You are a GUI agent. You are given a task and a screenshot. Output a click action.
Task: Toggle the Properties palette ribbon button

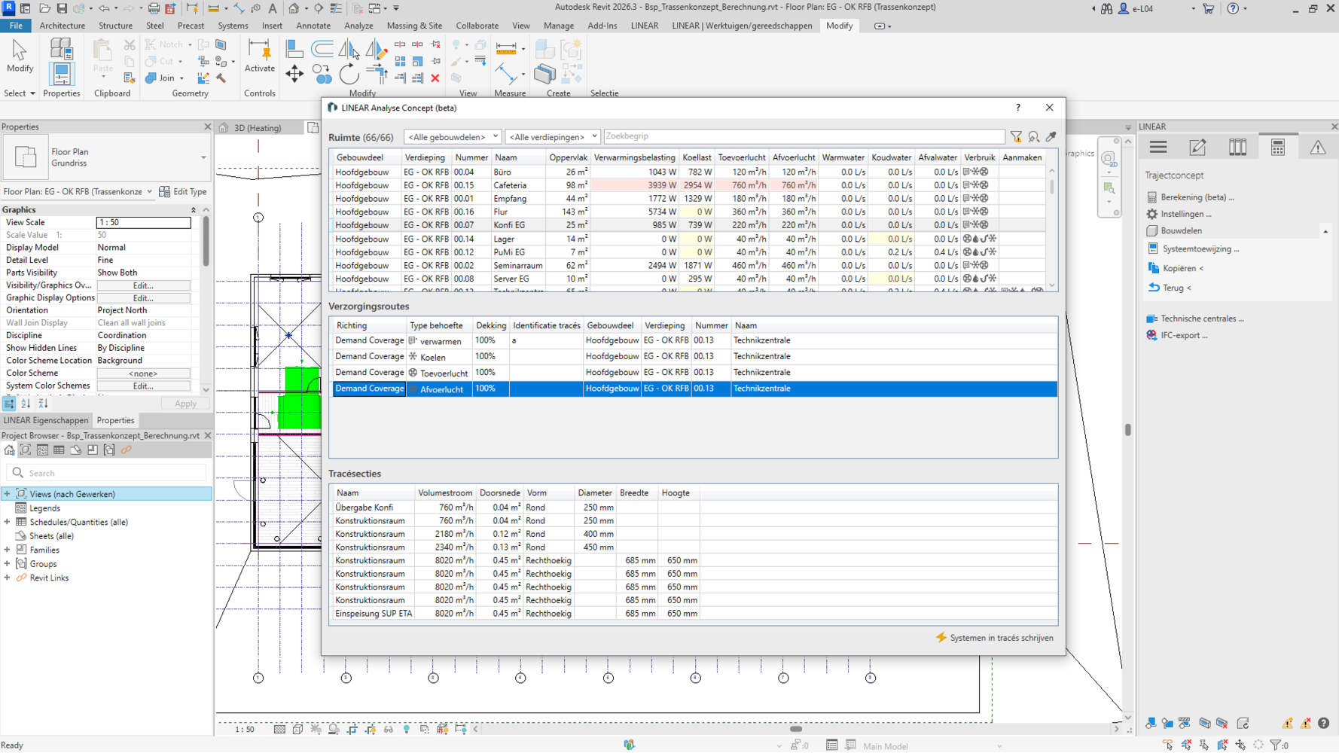(x=61, y=74)
